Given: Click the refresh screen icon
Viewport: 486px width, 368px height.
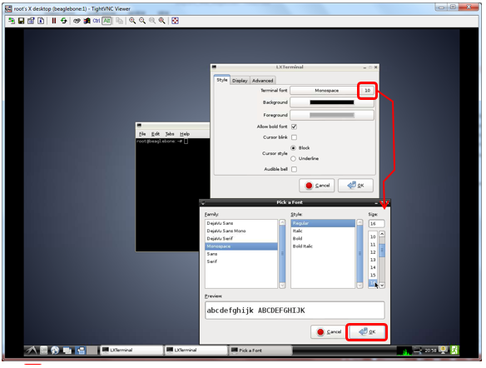Looking at the screenshot, I should click(x=64, y=21).
